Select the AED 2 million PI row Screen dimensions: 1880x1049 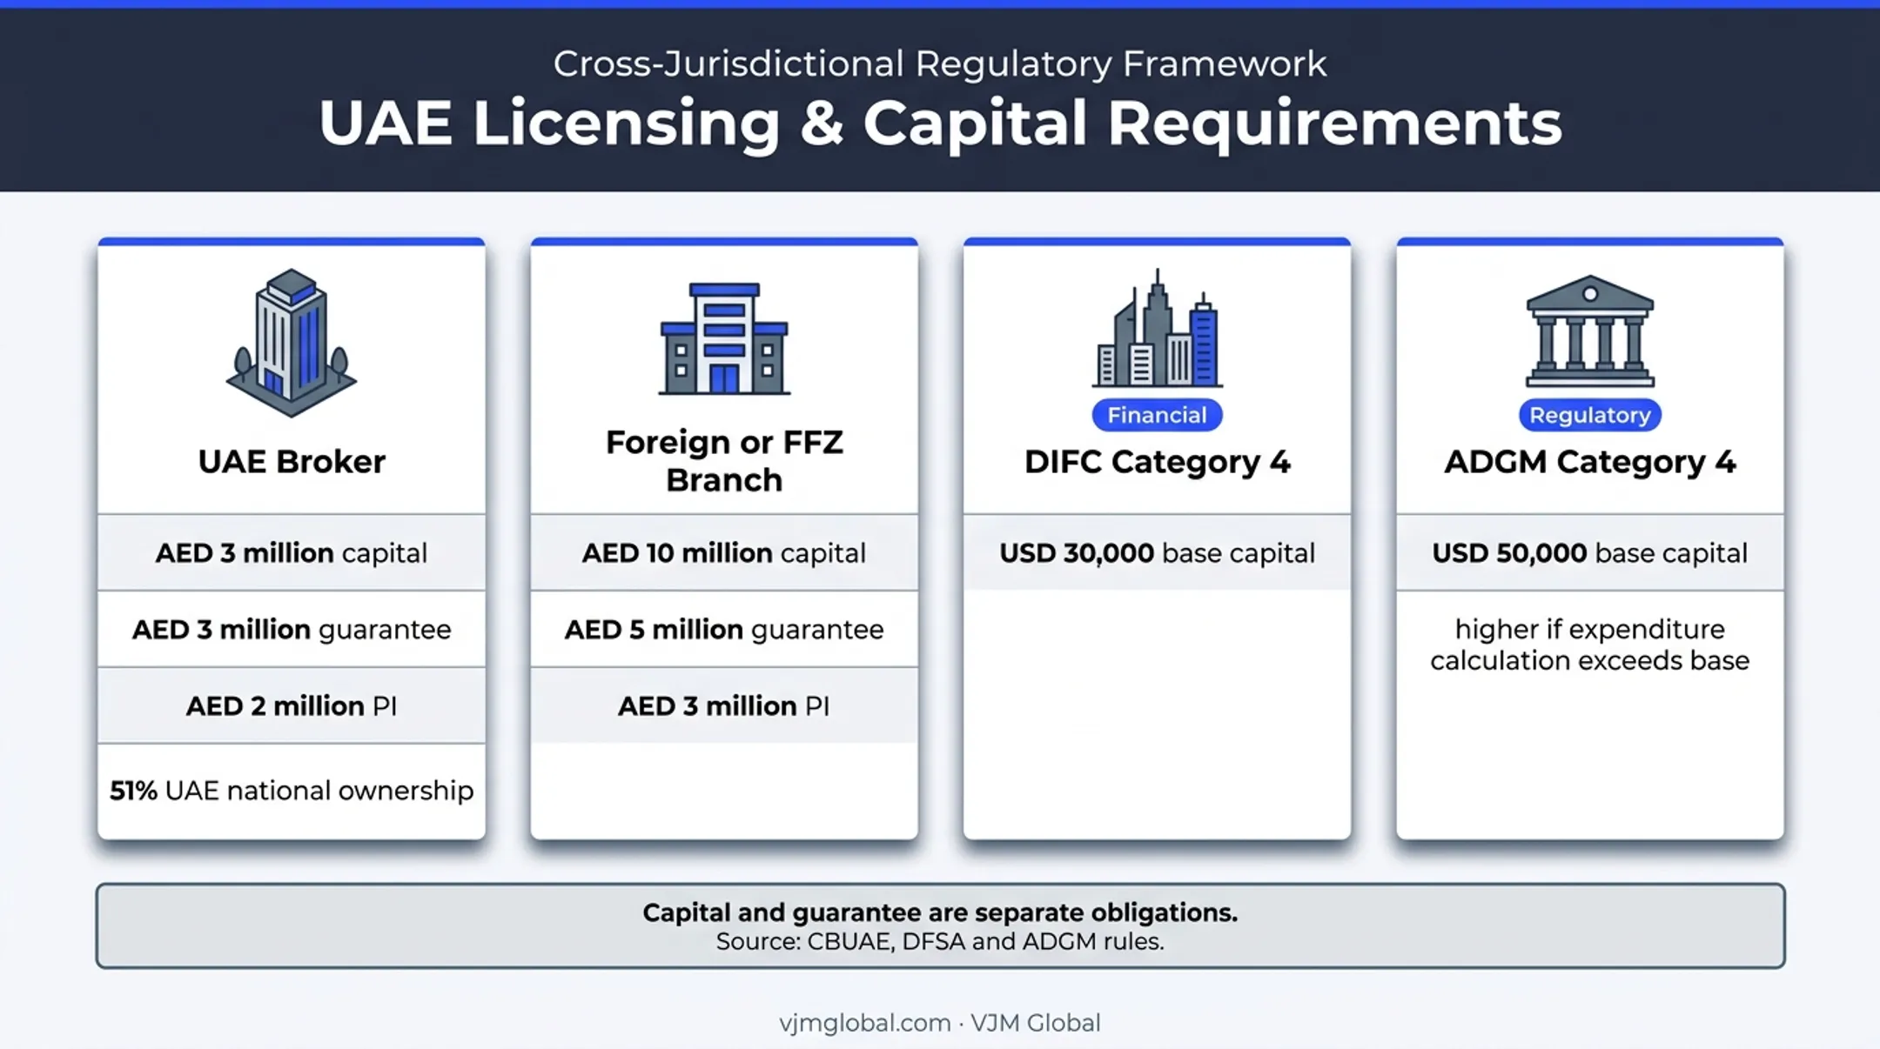292,705
